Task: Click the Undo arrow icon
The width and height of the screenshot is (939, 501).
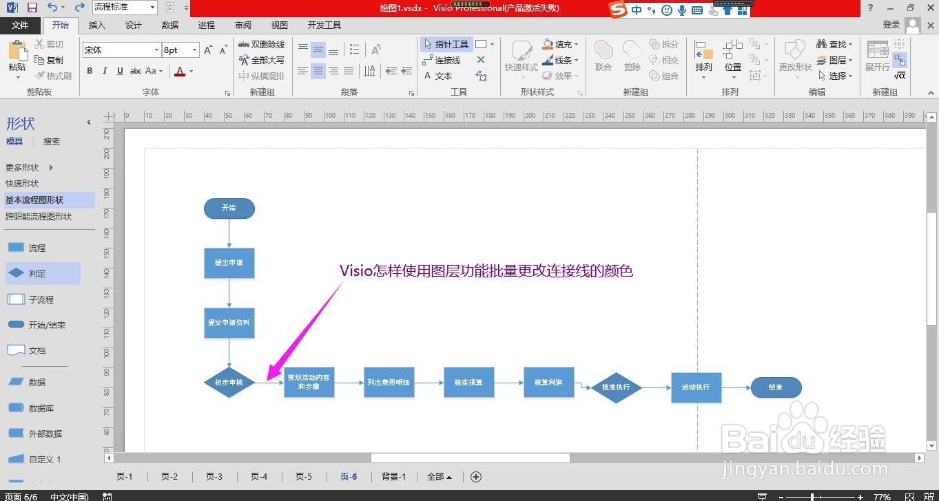Action: pyautogui.click(x=53, y=8)
